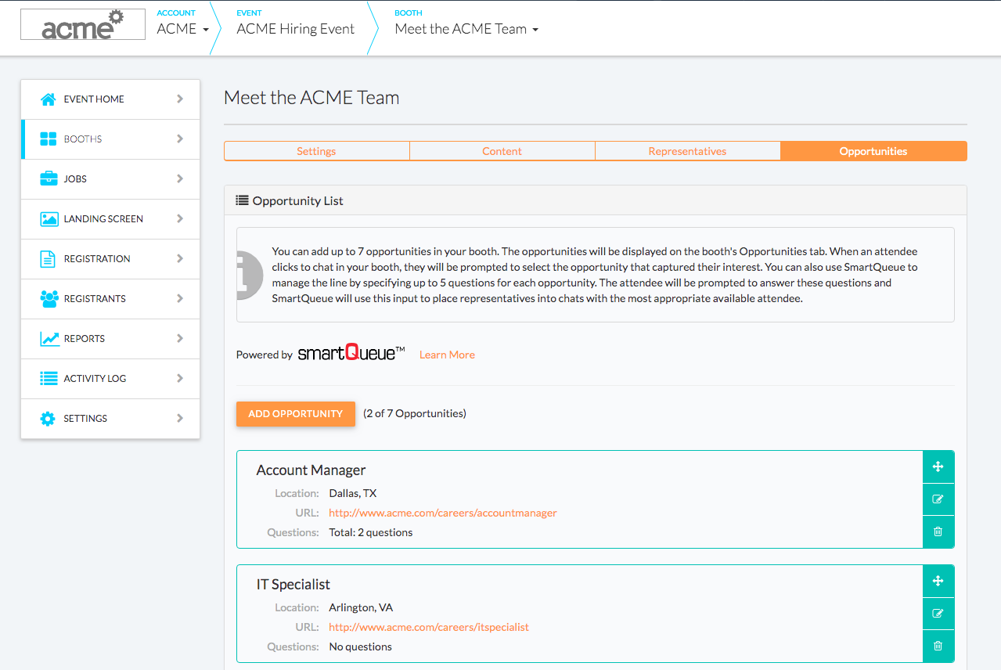Click the Booths grid icon
1001x670 pixels.
point(49,139)
